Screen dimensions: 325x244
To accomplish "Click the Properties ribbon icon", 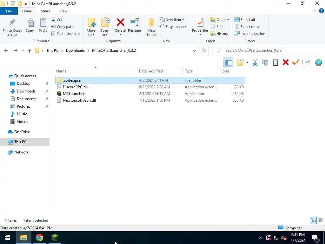I will coord(200,22).
